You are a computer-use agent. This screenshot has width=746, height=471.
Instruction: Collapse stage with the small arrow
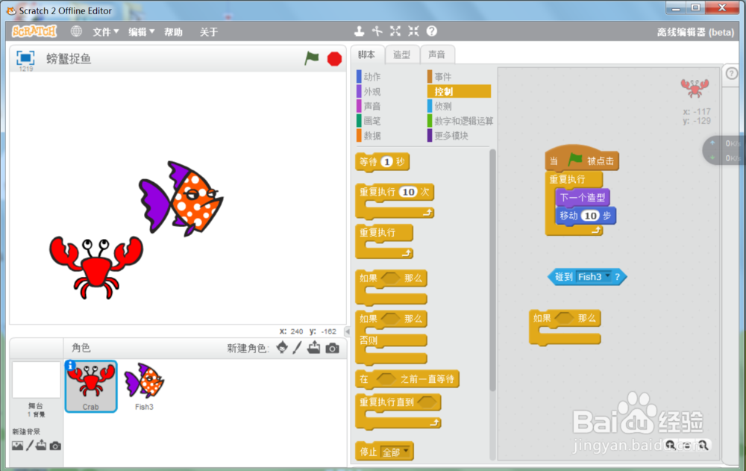pyautogui.click(x=348, y=331)
